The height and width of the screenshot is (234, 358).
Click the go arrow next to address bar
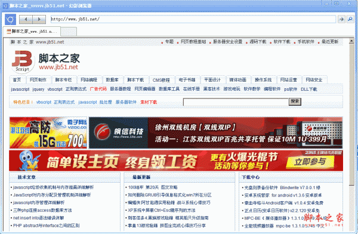[x=341, y=19]
